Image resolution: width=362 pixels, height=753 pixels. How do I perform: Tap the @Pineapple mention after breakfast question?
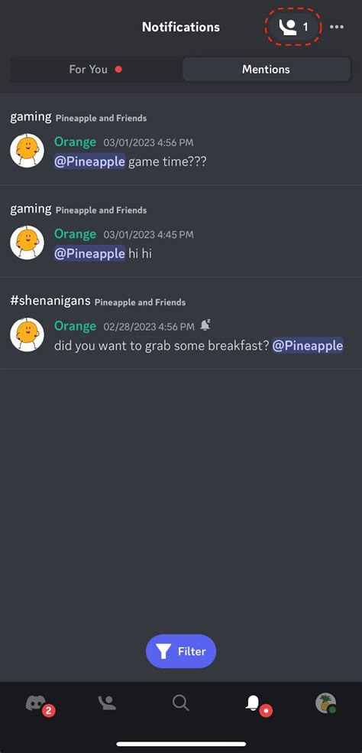click(308, 345)
